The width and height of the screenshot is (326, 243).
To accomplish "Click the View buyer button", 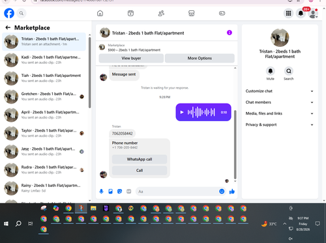I will 131,58.
